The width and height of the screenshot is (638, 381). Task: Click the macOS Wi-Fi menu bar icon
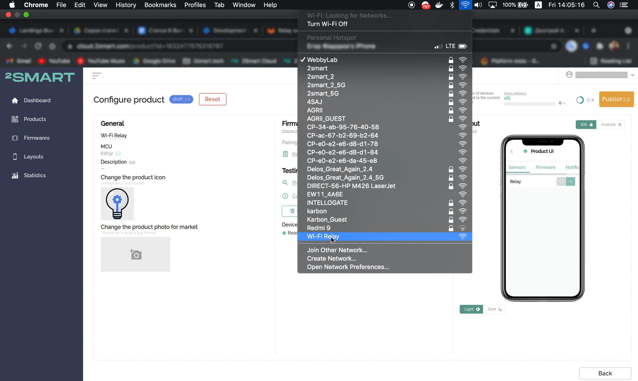(x=465, y=5)
